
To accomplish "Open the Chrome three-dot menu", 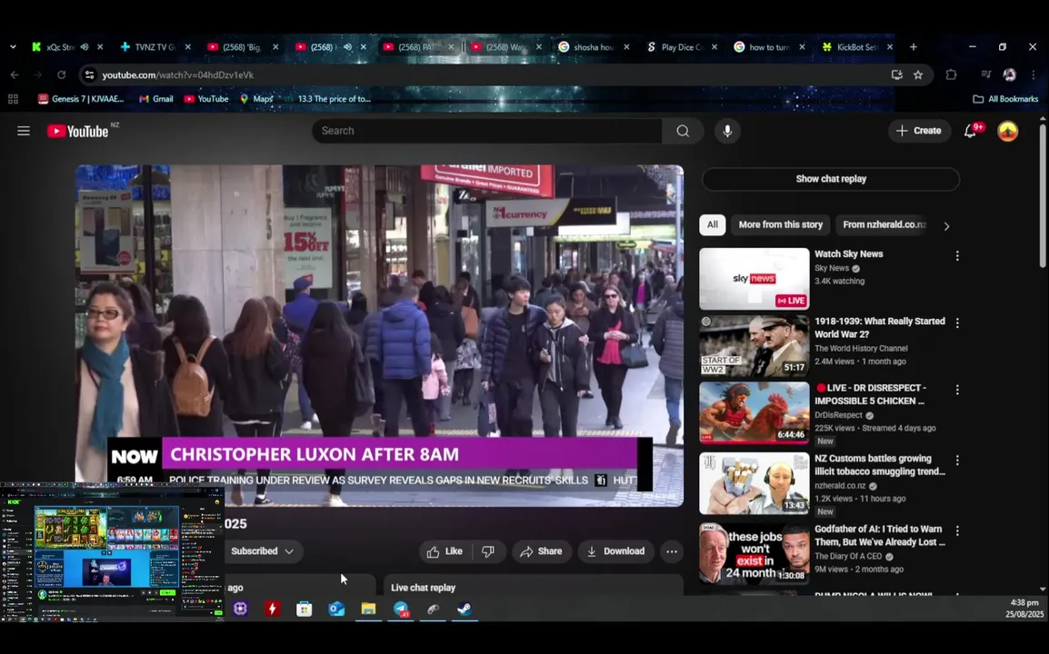I will 1034,74.
